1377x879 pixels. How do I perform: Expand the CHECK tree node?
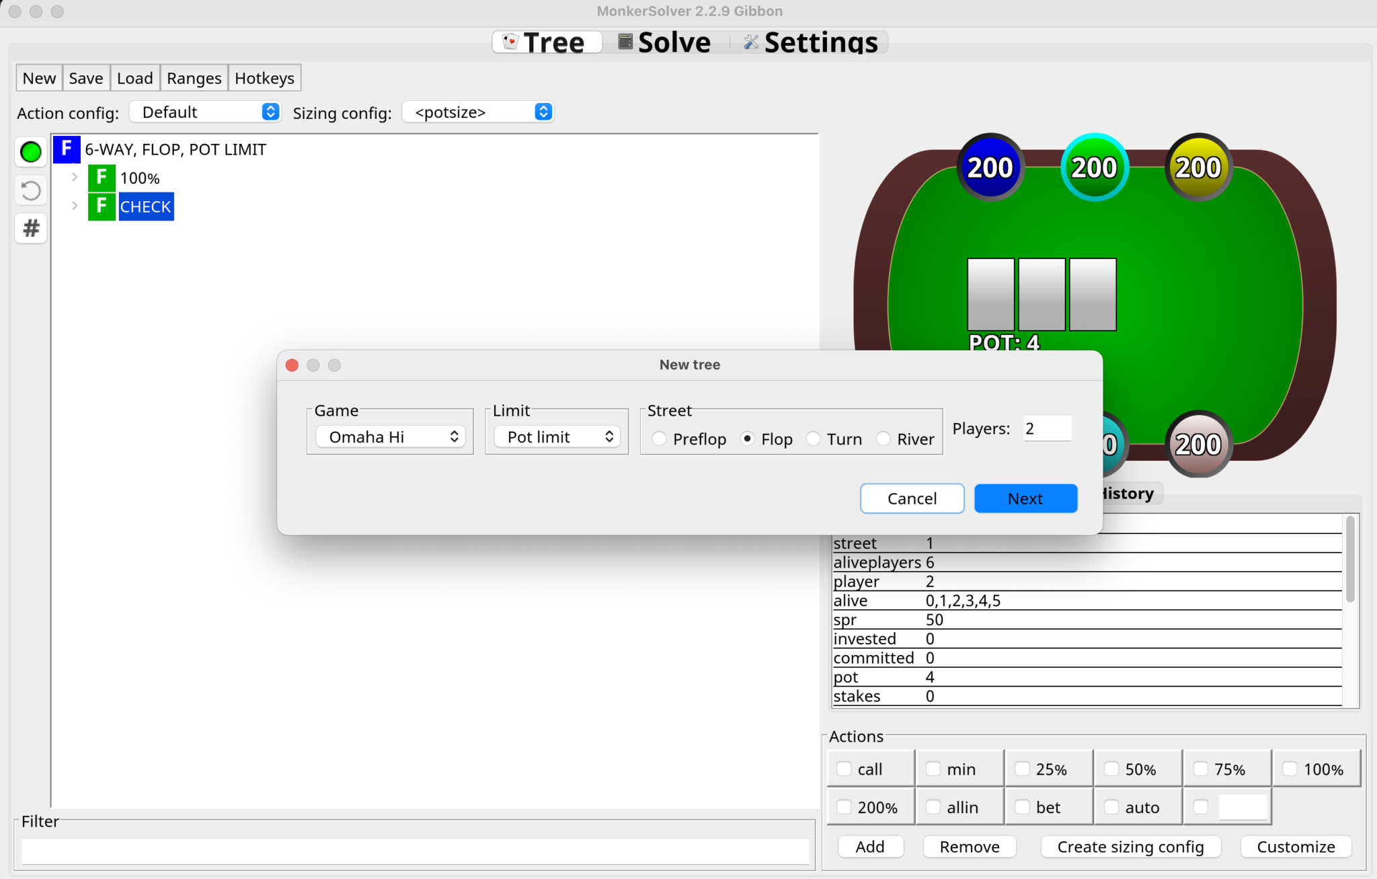(x=74, y=206)
